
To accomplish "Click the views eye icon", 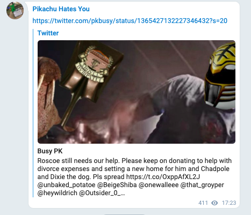I will coord(214,203).
